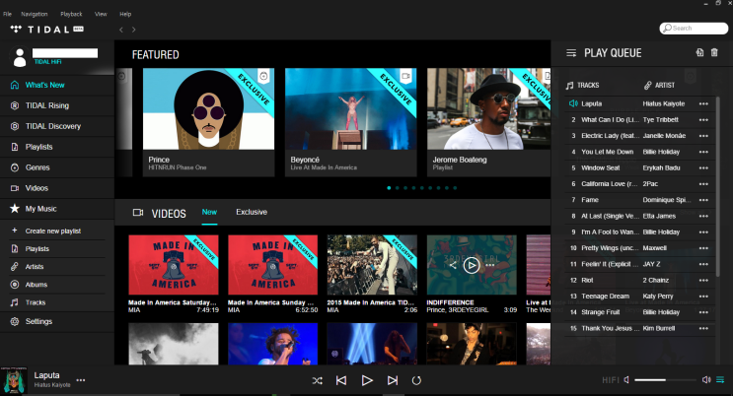The height and width of the screenshot is (396, 733).
Task: Click the first featured carousel dot
Action: coord(389,188)
